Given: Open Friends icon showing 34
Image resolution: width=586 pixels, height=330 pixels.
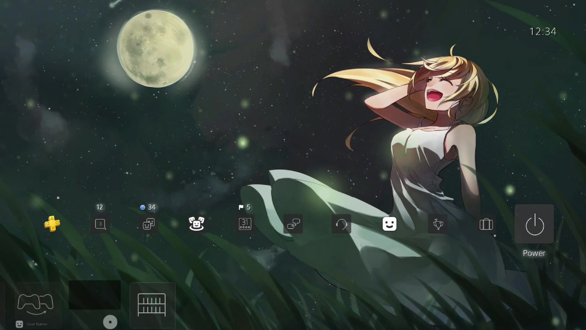Looking at the screenshot, I should (x=148, y=224).
